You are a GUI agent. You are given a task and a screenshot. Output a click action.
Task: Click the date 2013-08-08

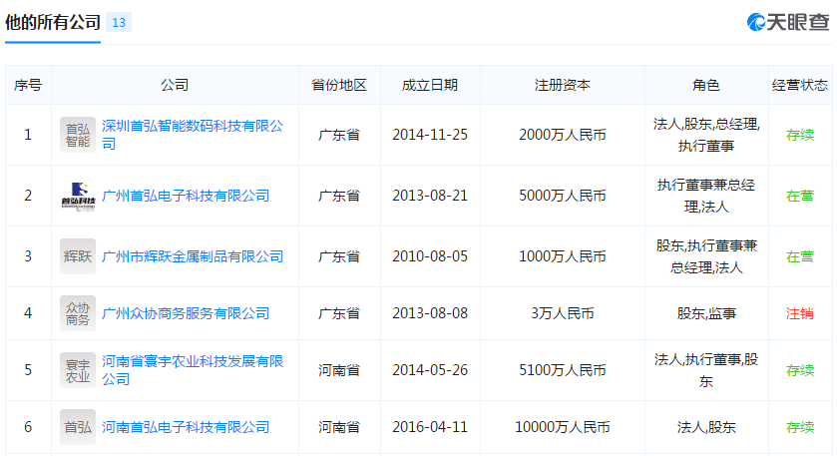pyautogui.click(x=430, y=313)
